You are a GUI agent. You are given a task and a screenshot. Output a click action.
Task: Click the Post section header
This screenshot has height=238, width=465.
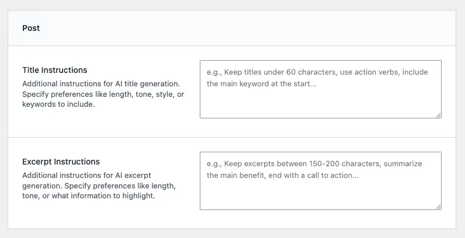coord(231,28)
